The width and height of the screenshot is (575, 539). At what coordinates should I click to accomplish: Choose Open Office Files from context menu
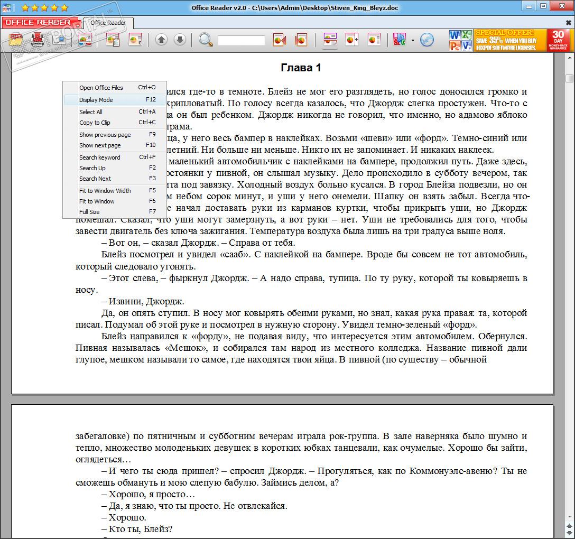pyautogui.click(x=115, y=88)
